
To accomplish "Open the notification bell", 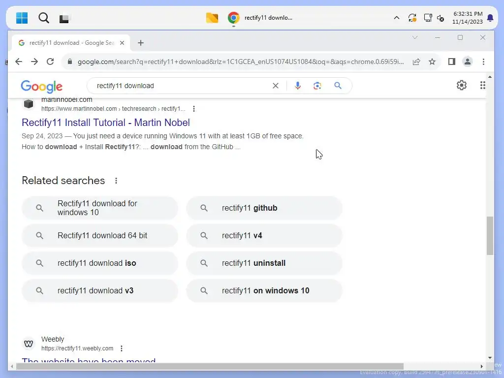I will pyautogui.click(x=490, y=18).
